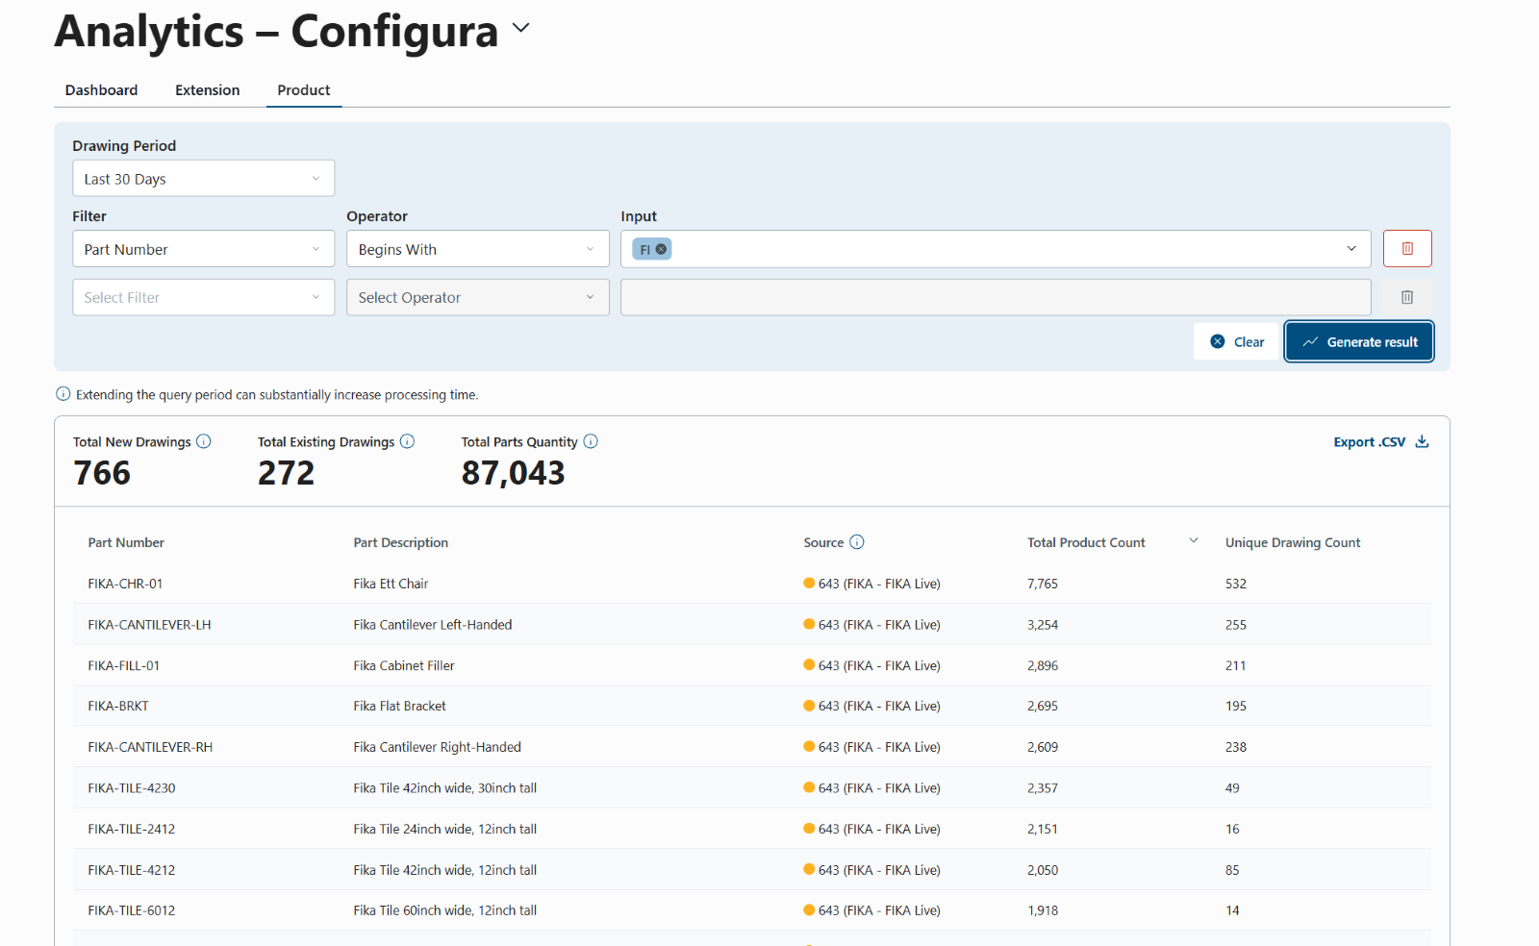Click the empty second-row input field
The image size is (1539, 946).
(996, 297)
